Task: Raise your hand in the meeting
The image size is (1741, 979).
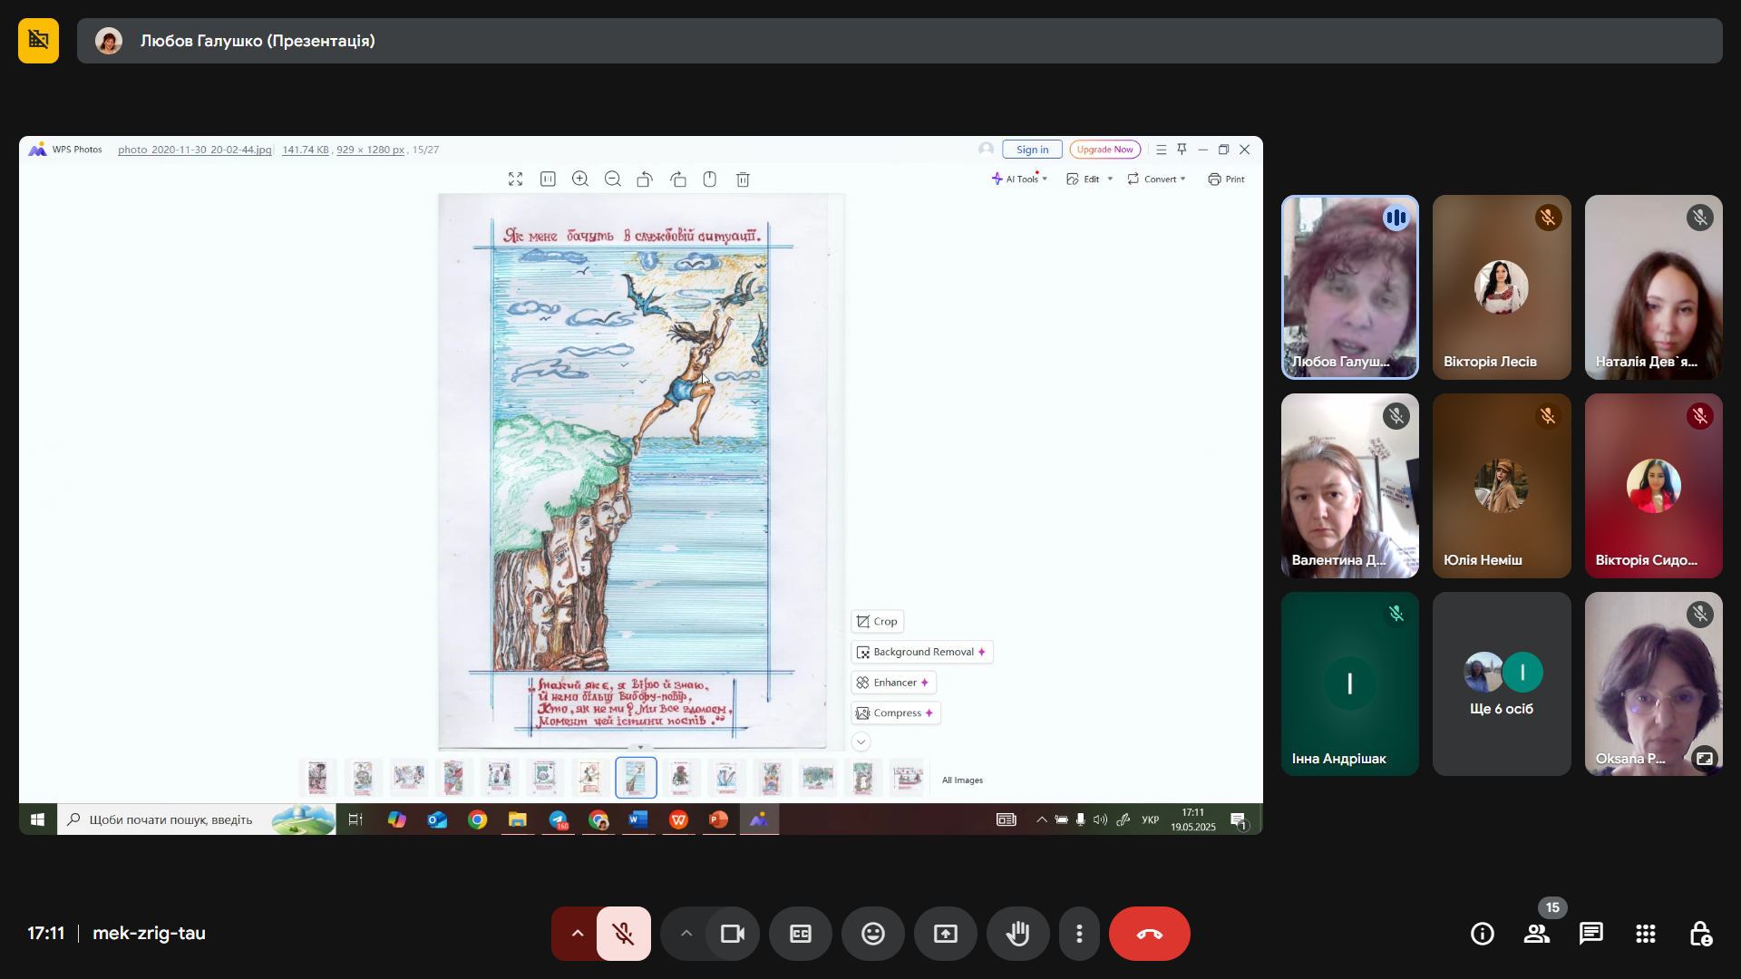Action: tap(1018, 934)
